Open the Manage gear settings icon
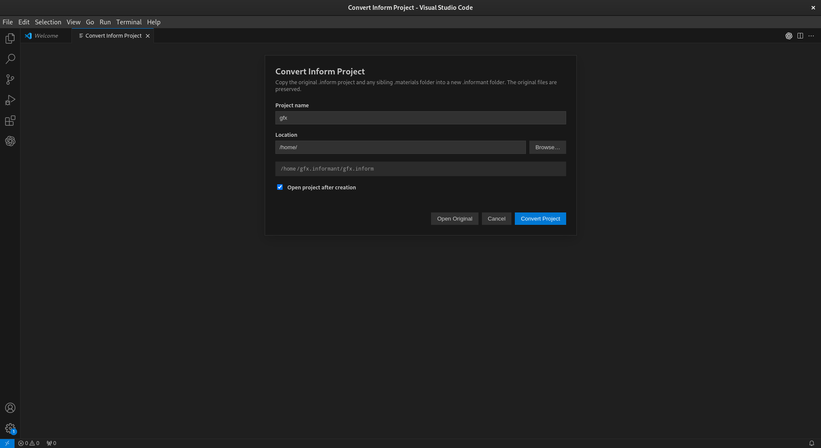 (10, 428)
